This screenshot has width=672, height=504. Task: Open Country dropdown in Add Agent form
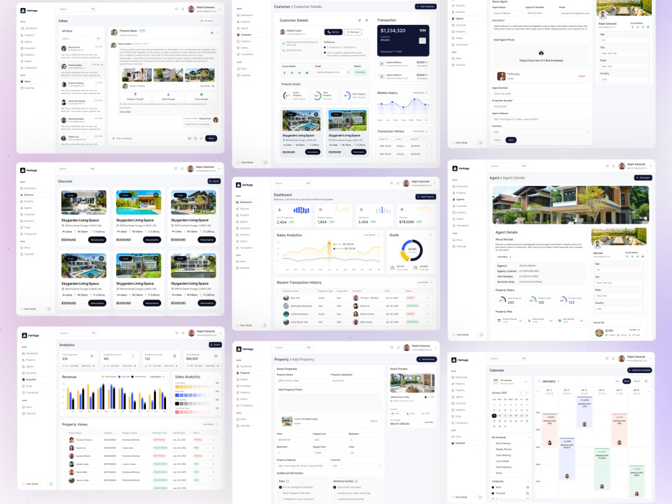tap(540, 132)
